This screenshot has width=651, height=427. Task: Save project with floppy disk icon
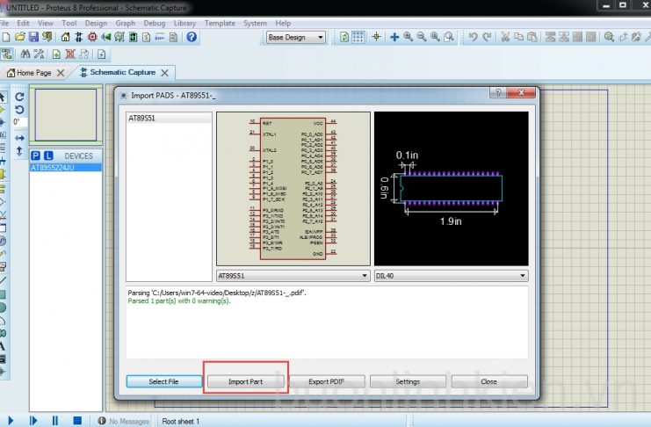pyautogui.click(x=33, y=37)
